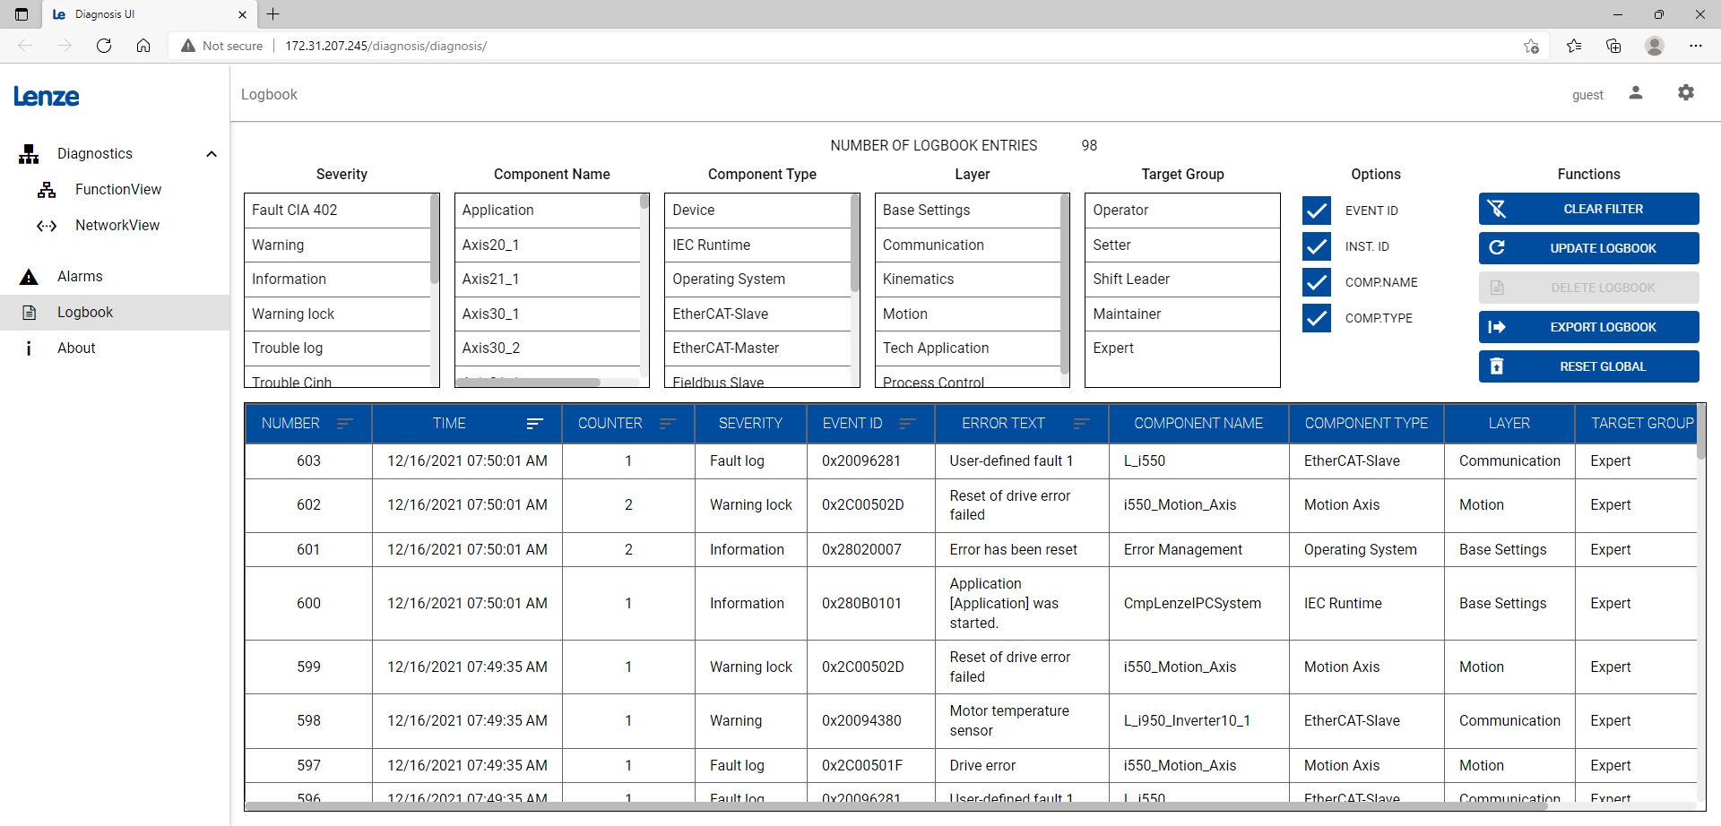This screenshot has height=826, width=1721.
Task: Click the sort icon in EVENT ID column
Action: (907, 424)
